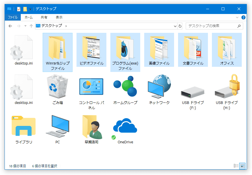Select the Winrar&ジップファイル folder
This screenshot has width=252, height=175.
tap(57, 53)
